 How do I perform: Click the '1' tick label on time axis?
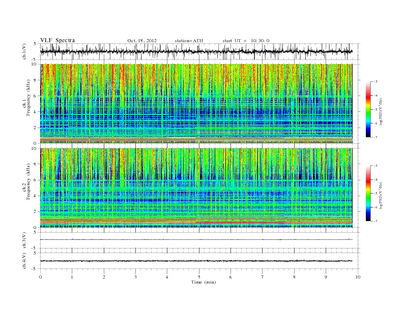(72, 277)
